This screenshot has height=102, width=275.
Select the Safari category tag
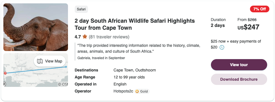coord(81,9)
